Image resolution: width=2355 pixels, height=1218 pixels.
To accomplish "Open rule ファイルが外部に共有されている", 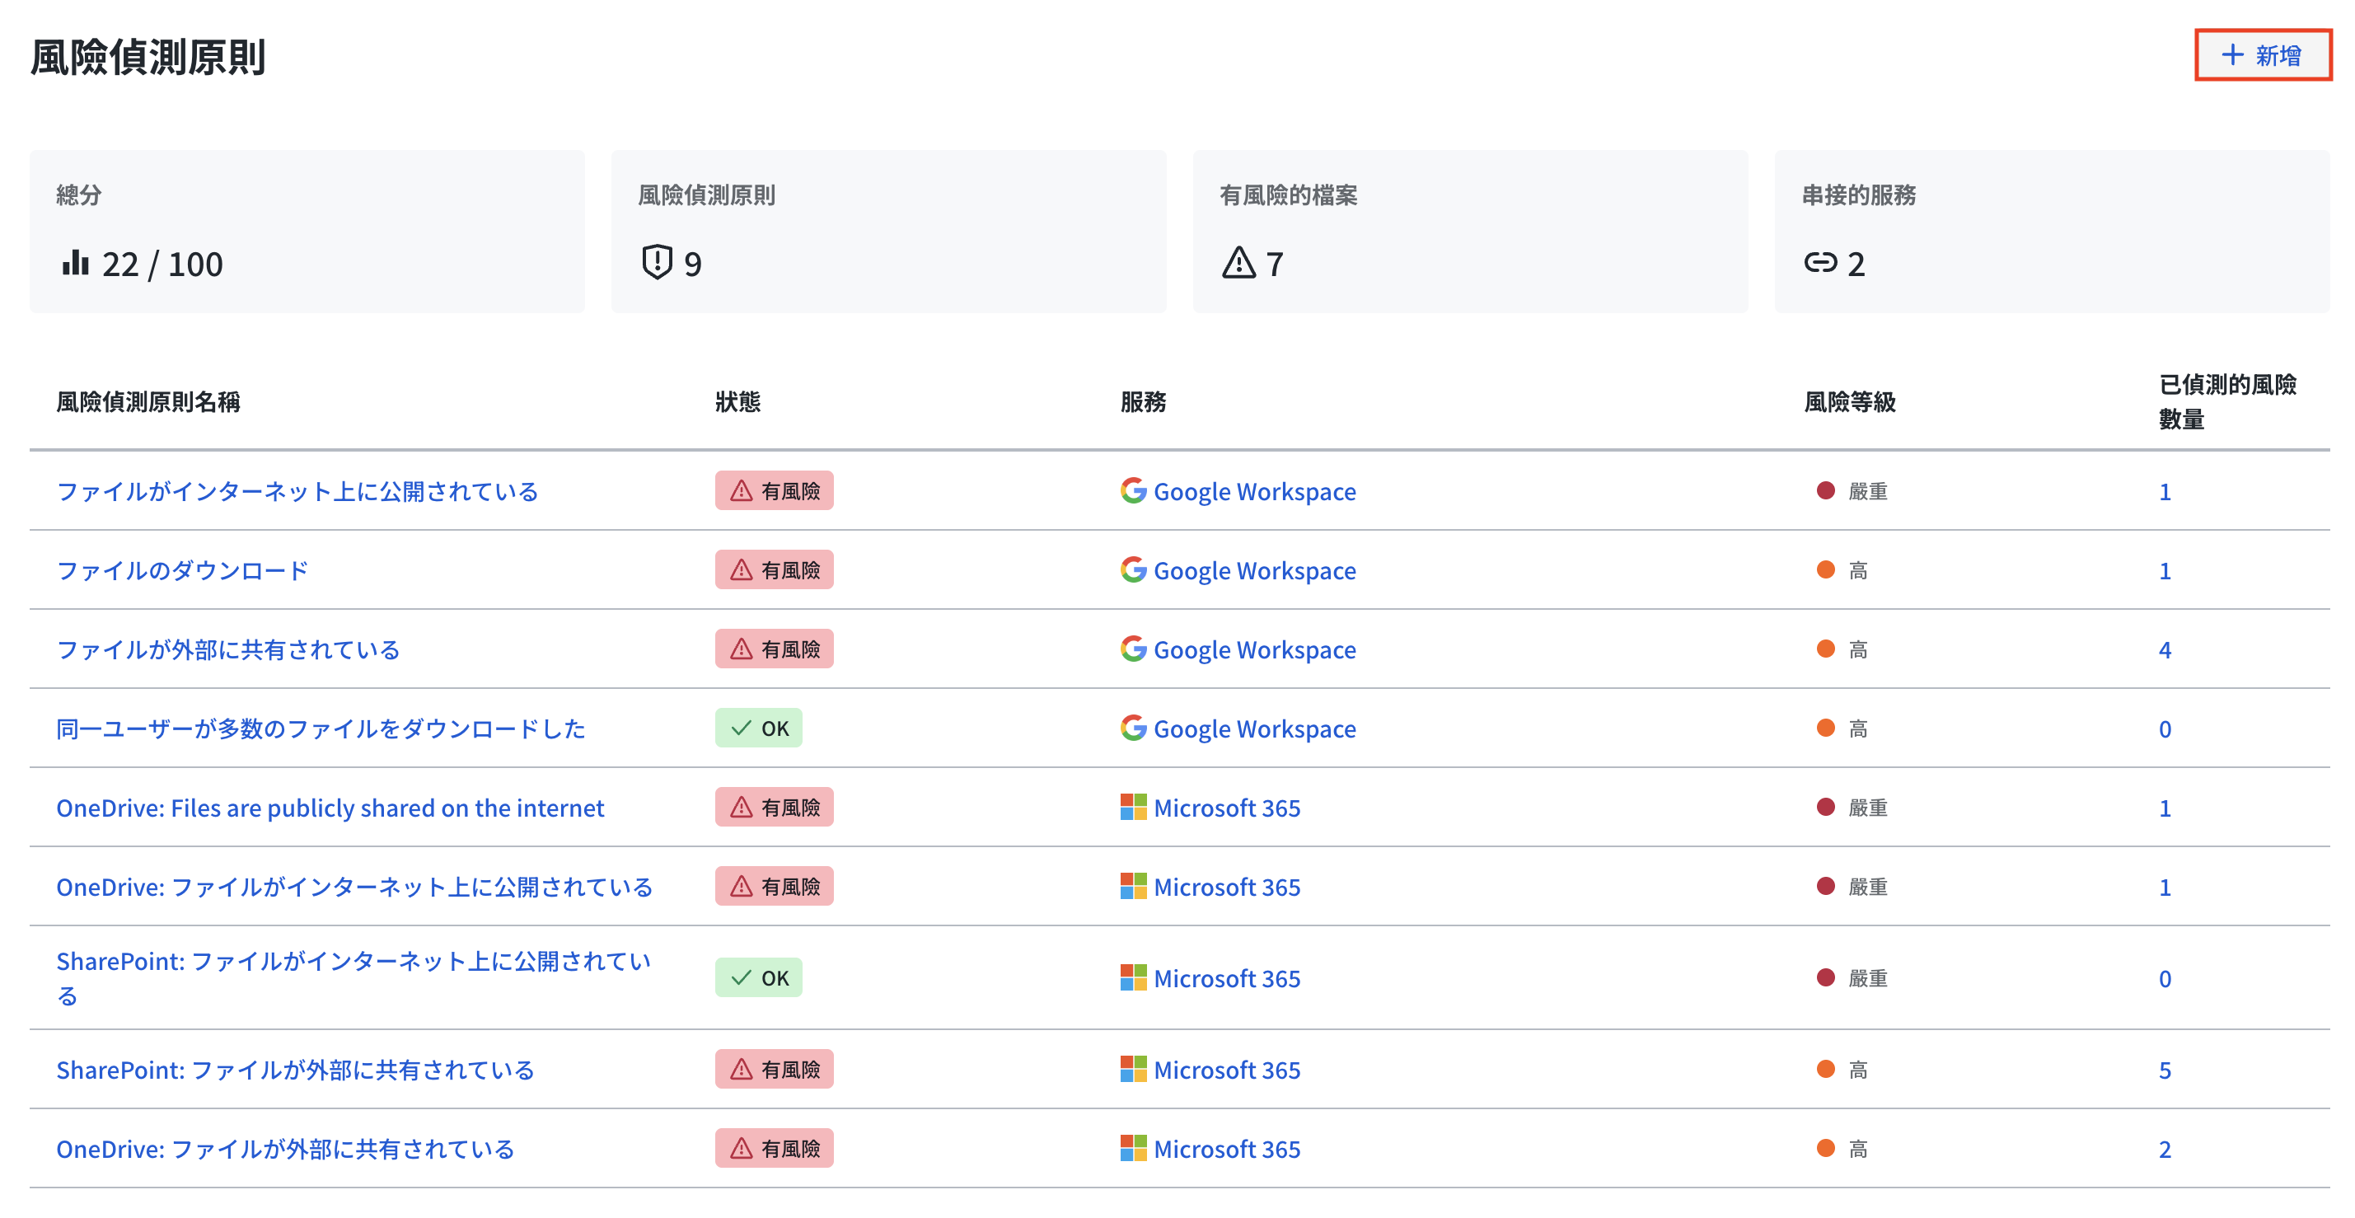I will point(228,649).
